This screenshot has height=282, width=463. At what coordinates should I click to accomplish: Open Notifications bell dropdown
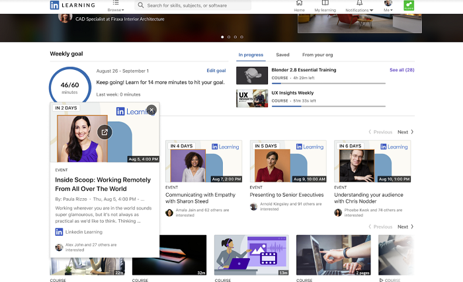pyautogui.click(x=359, y=6)
